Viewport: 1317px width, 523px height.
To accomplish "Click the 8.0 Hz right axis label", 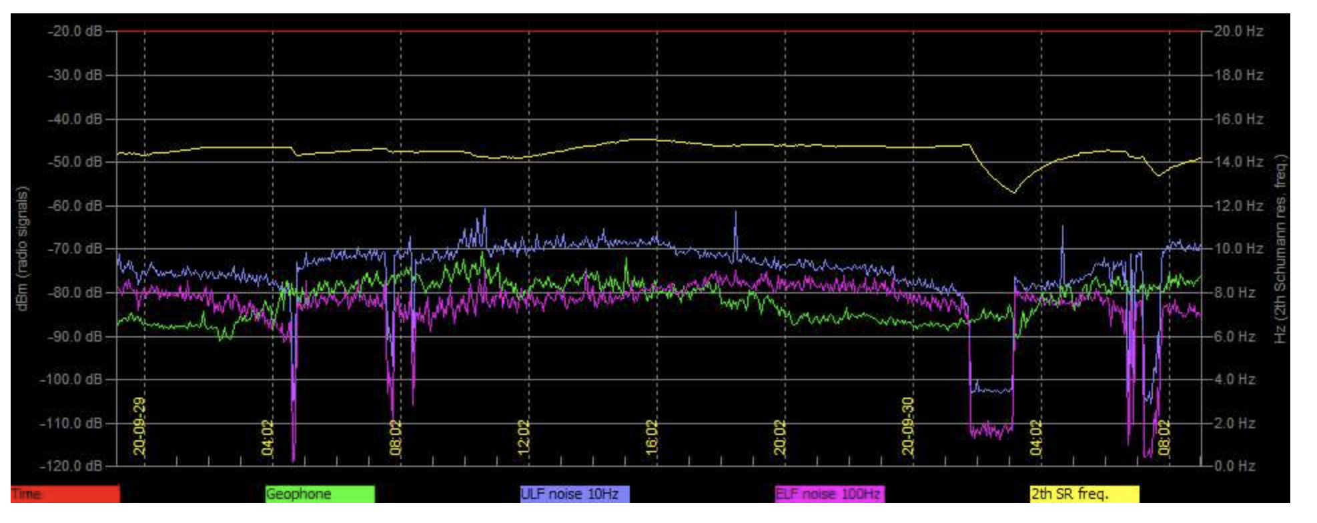I will tap(1235, 293).
